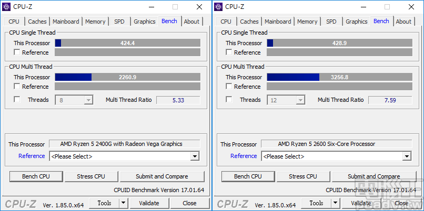Click CPUID Benchmark Version text in left window
Screen dimensions: 424x211
tap(159, 190)
